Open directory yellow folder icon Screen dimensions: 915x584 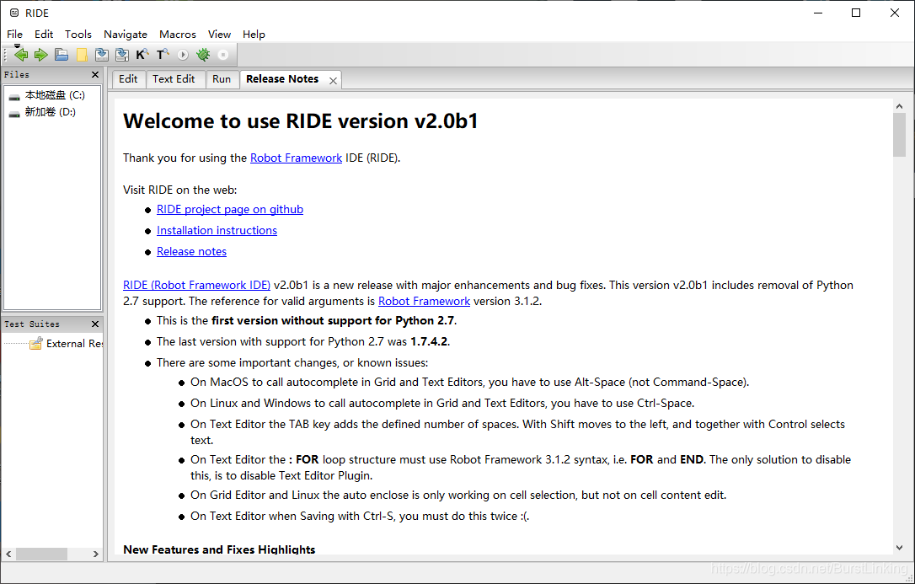[x=82, y=55]
